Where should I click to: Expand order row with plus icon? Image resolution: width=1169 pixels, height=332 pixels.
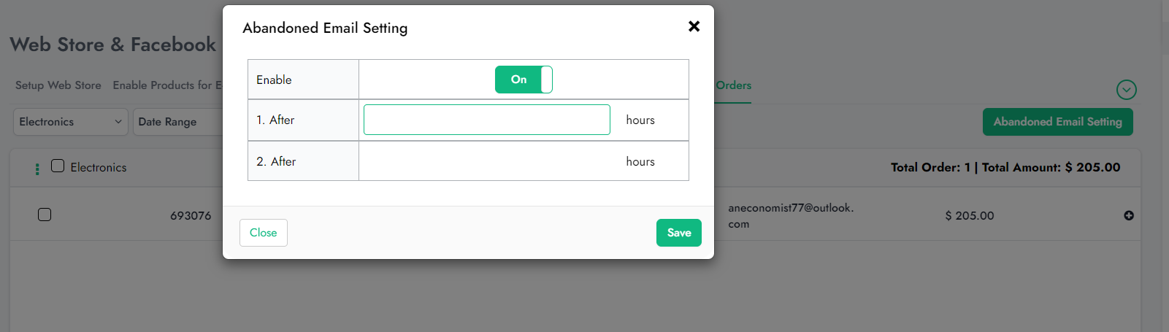click(x=1129, y=215)
